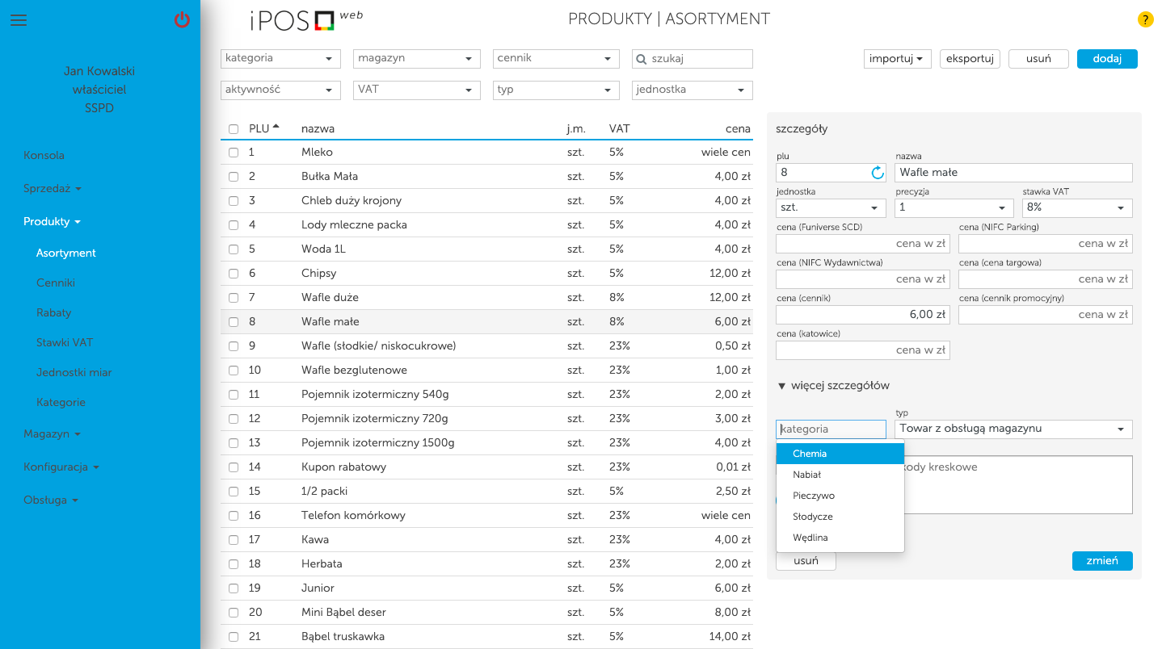Viewport: 1162px width, 649px height.
Task: Expand Magazyn section in sidebar
Action: (52, 433)
